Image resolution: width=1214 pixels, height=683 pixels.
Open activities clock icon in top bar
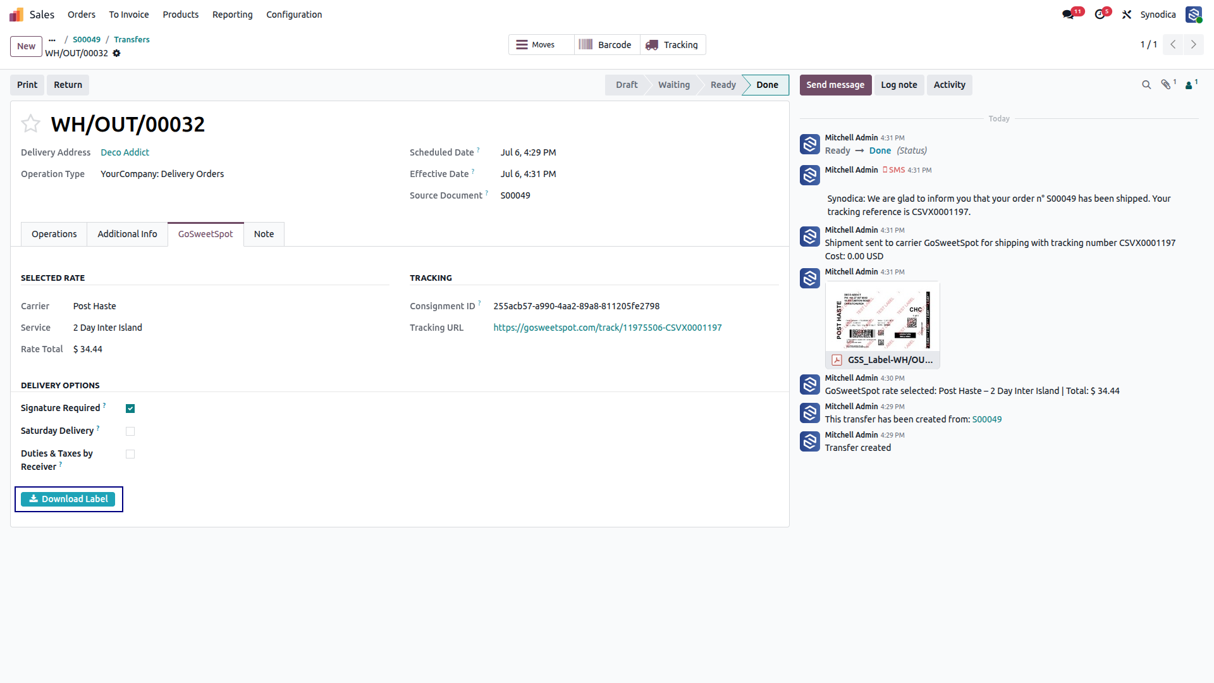point(1100,15)
